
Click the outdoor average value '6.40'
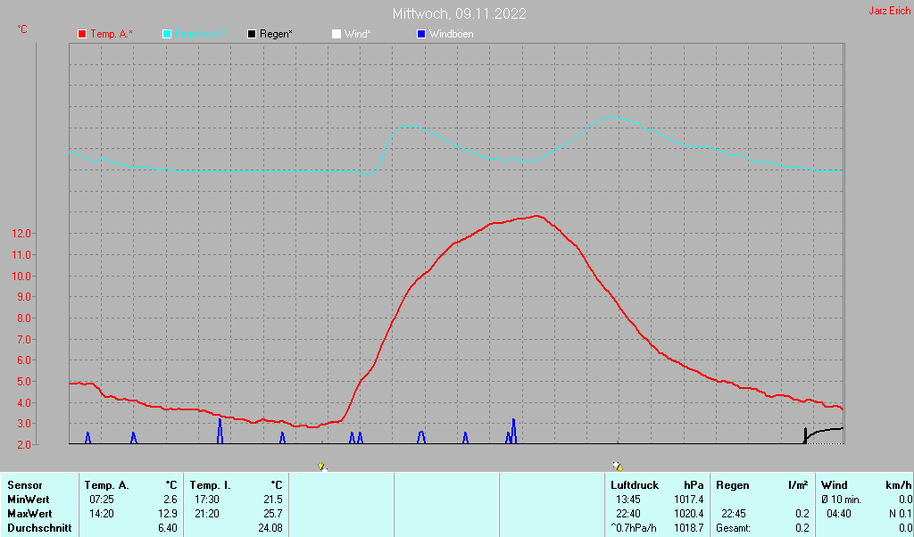pos(167,528)
